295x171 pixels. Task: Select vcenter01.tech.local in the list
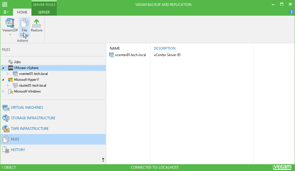point(130,55)
